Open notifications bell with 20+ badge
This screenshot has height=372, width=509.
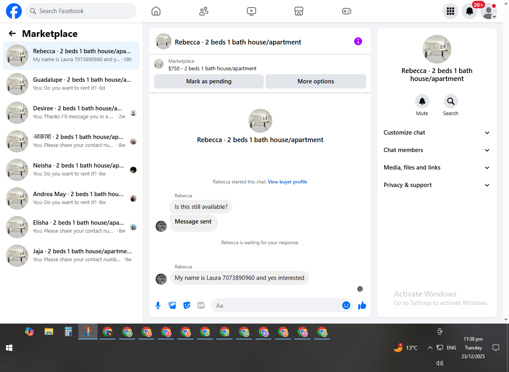pos(470,11)
